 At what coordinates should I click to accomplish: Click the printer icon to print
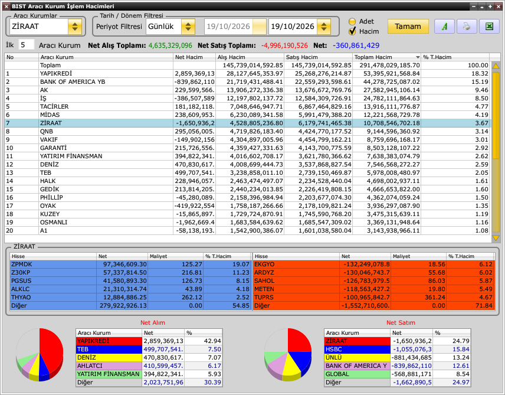[x=466, y=27]
